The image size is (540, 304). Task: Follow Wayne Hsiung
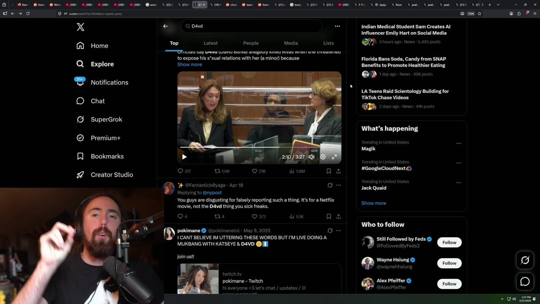tap(449, 263)
